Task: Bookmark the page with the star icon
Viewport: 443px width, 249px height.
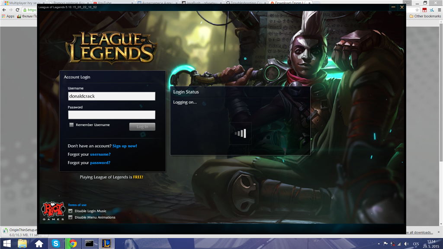Action: [x=417, y=10]
